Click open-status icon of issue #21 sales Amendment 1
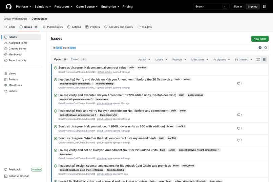273x182 pixels. 56,95
